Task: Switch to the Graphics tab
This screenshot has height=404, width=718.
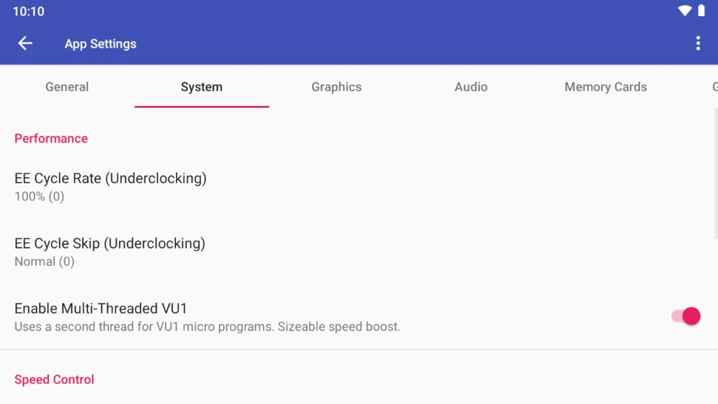Action: point(336,87)
